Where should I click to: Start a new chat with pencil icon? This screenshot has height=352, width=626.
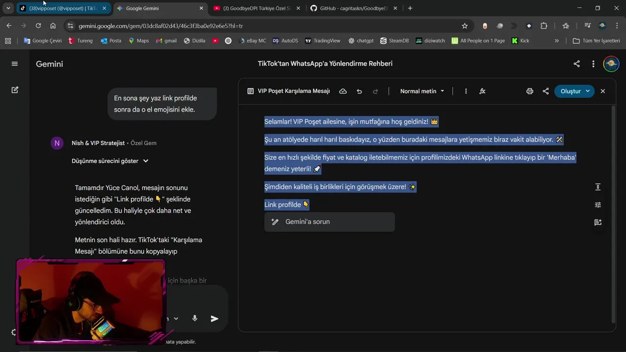pyautogui.click(x=15, y=90)
